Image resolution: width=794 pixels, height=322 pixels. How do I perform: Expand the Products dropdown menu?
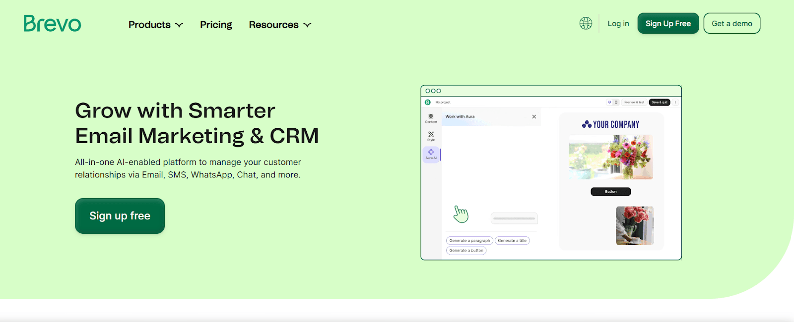pyautogui.click(x=155, y=25)
